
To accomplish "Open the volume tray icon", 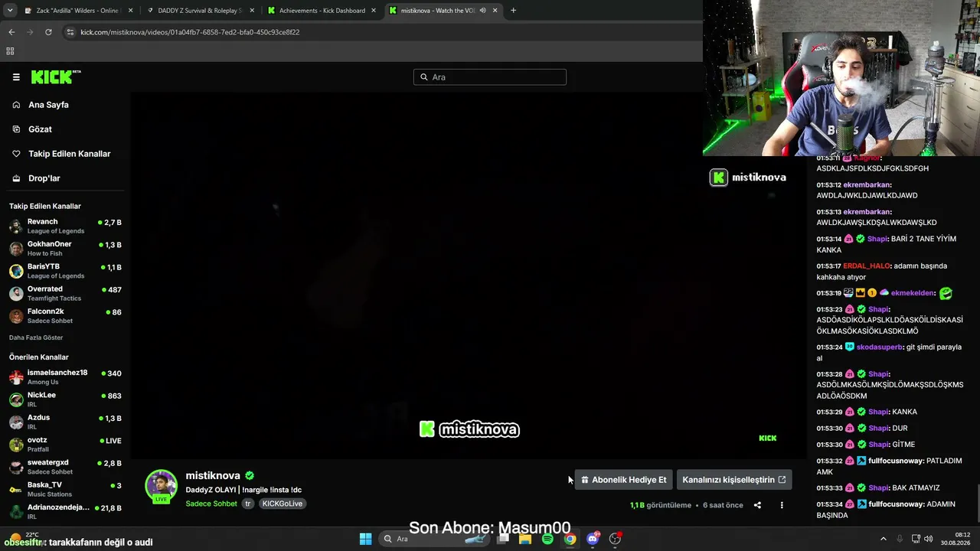I will tap(928, 539).
